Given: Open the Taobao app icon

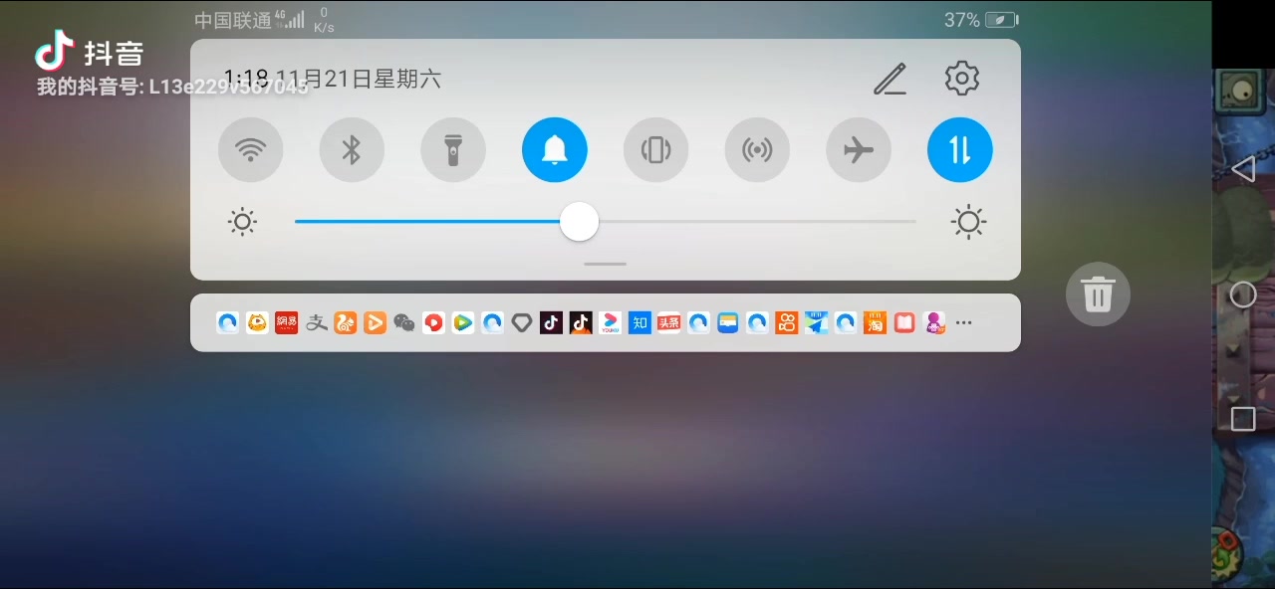Looking at the screenshot, I should click(x=875, y=322).
